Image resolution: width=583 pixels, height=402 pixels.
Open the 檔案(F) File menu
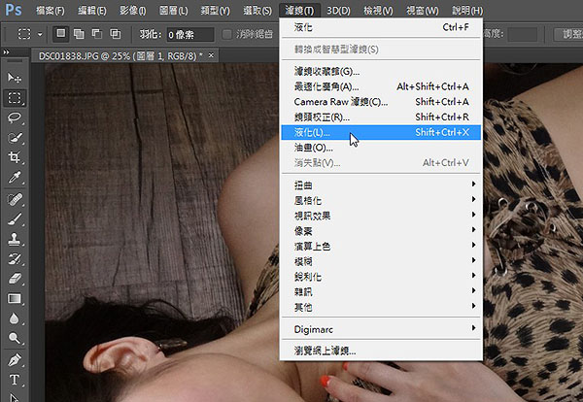click(x=50, y=11)
